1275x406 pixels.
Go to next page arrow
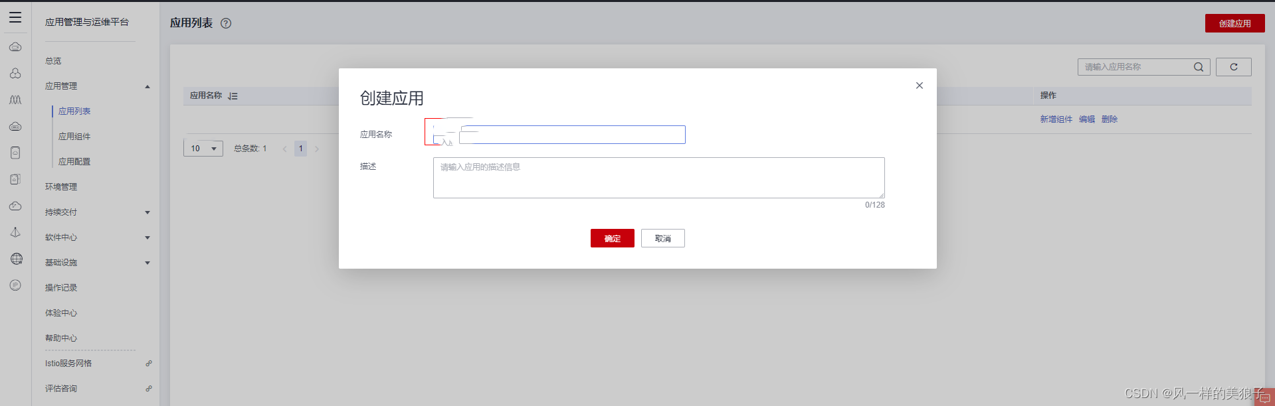click(x=317, y=149)
